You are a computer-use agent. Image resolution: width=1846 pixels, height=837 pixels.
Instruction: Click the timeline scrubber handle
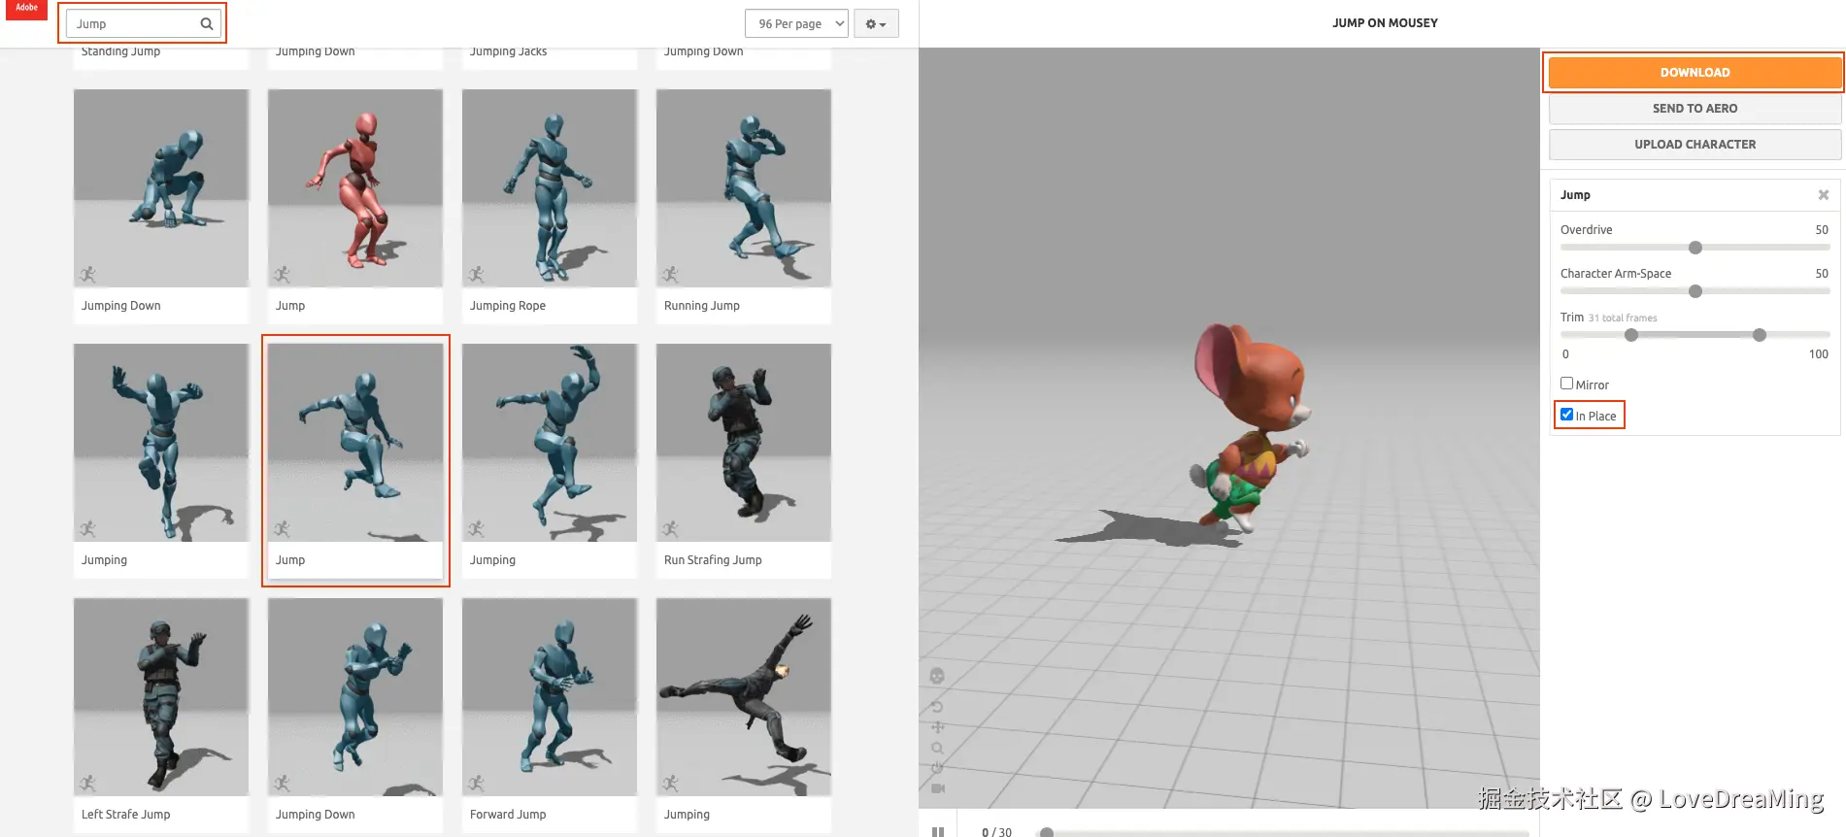[x=1047, y=832]
